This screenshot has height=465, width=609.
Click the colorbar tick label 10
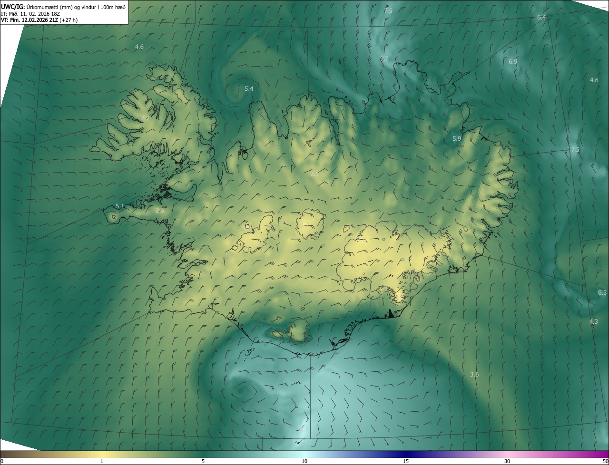pyautogui.click(x=304, y=461)
